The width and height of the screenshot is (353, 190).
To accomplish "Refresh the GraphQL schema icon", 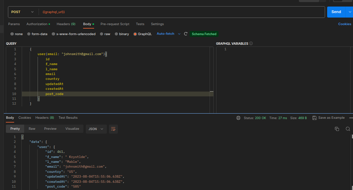I will 186,34.
